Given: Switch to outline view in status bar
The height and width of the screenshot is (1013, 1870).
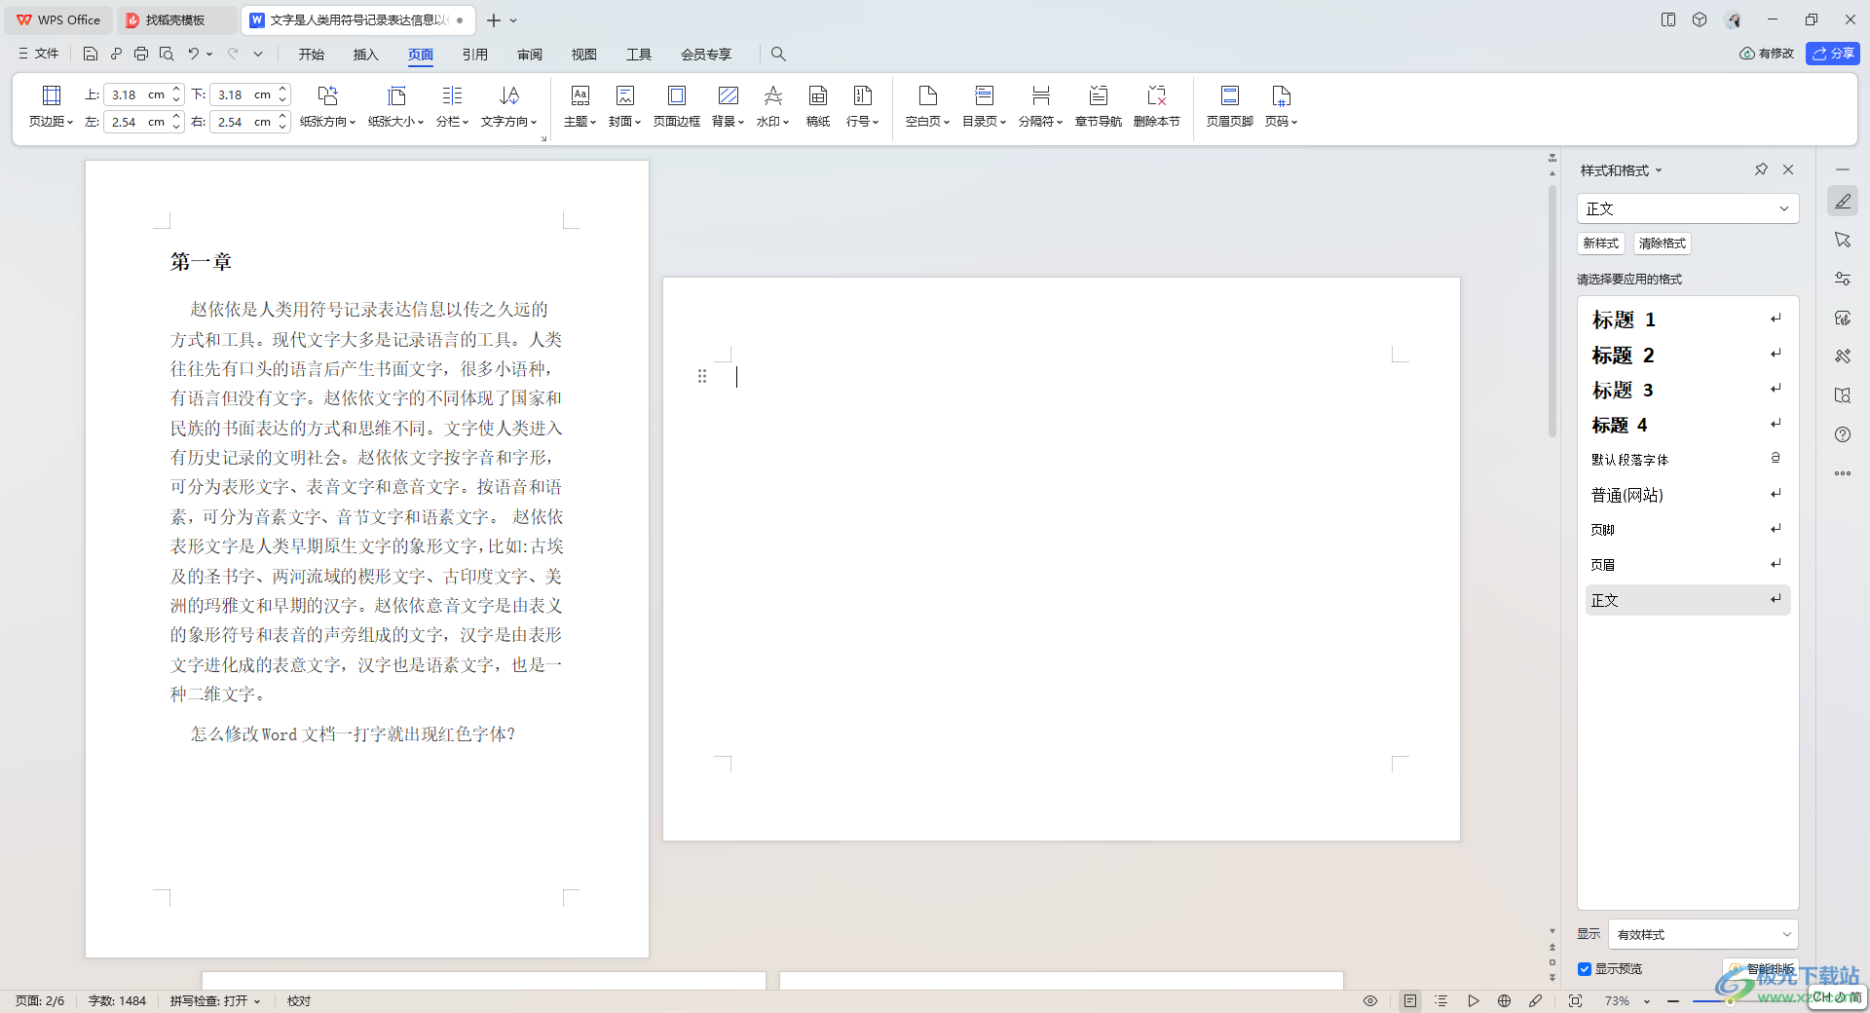Looking at the screenshot, I should (1441, 1000).
